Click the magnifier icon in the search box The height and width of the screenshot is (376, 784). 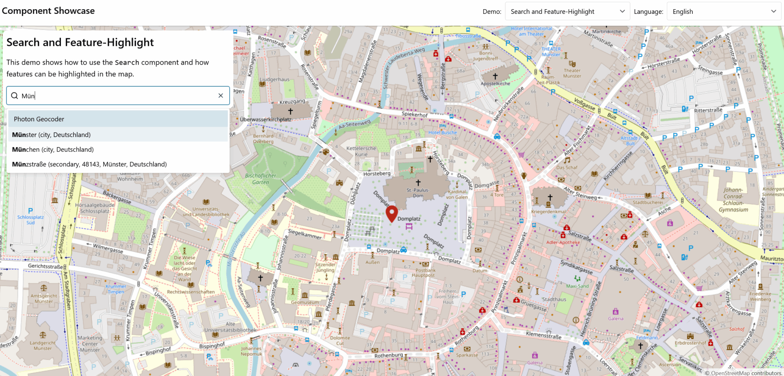click(x=15, y=96)
